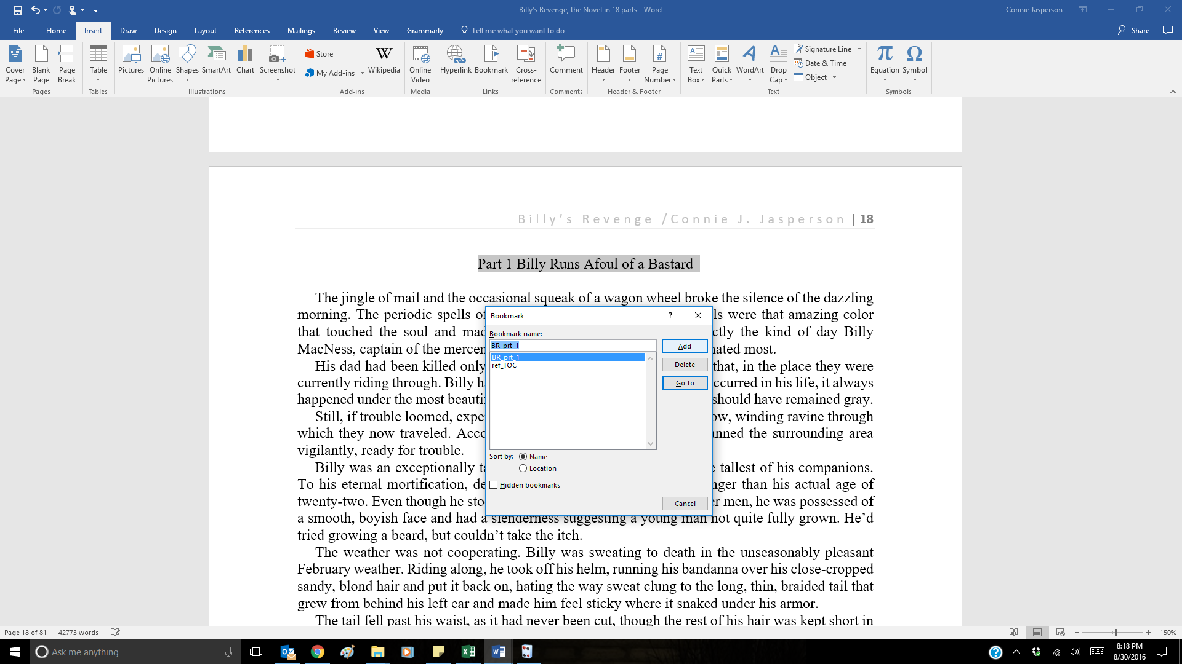The width and height of the screenshot is (1182, 664).
Task: Select ref_TOC bookmark in the list
Action: [504, 366]
